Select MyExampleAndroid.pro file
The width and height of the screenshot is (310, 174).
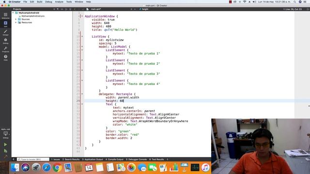[x=33, y=16]
